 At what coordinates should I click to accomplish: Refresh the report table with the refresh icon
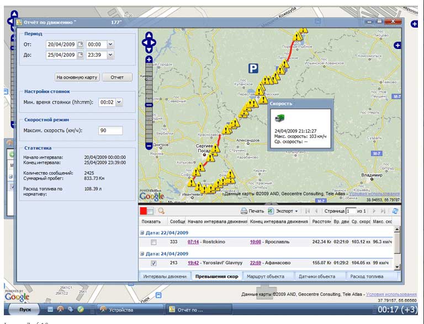click(x=395, y=211)
